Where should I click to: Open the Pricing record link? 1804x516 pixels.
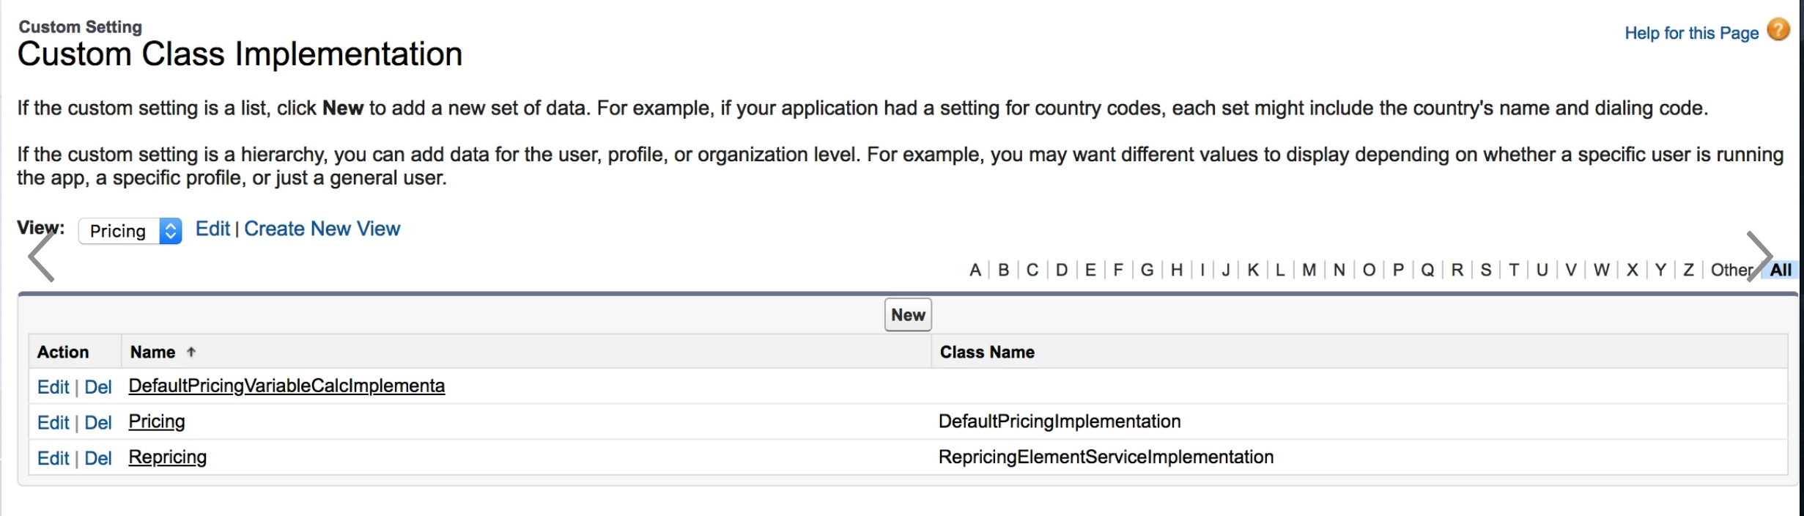click(x=156, y=421)
